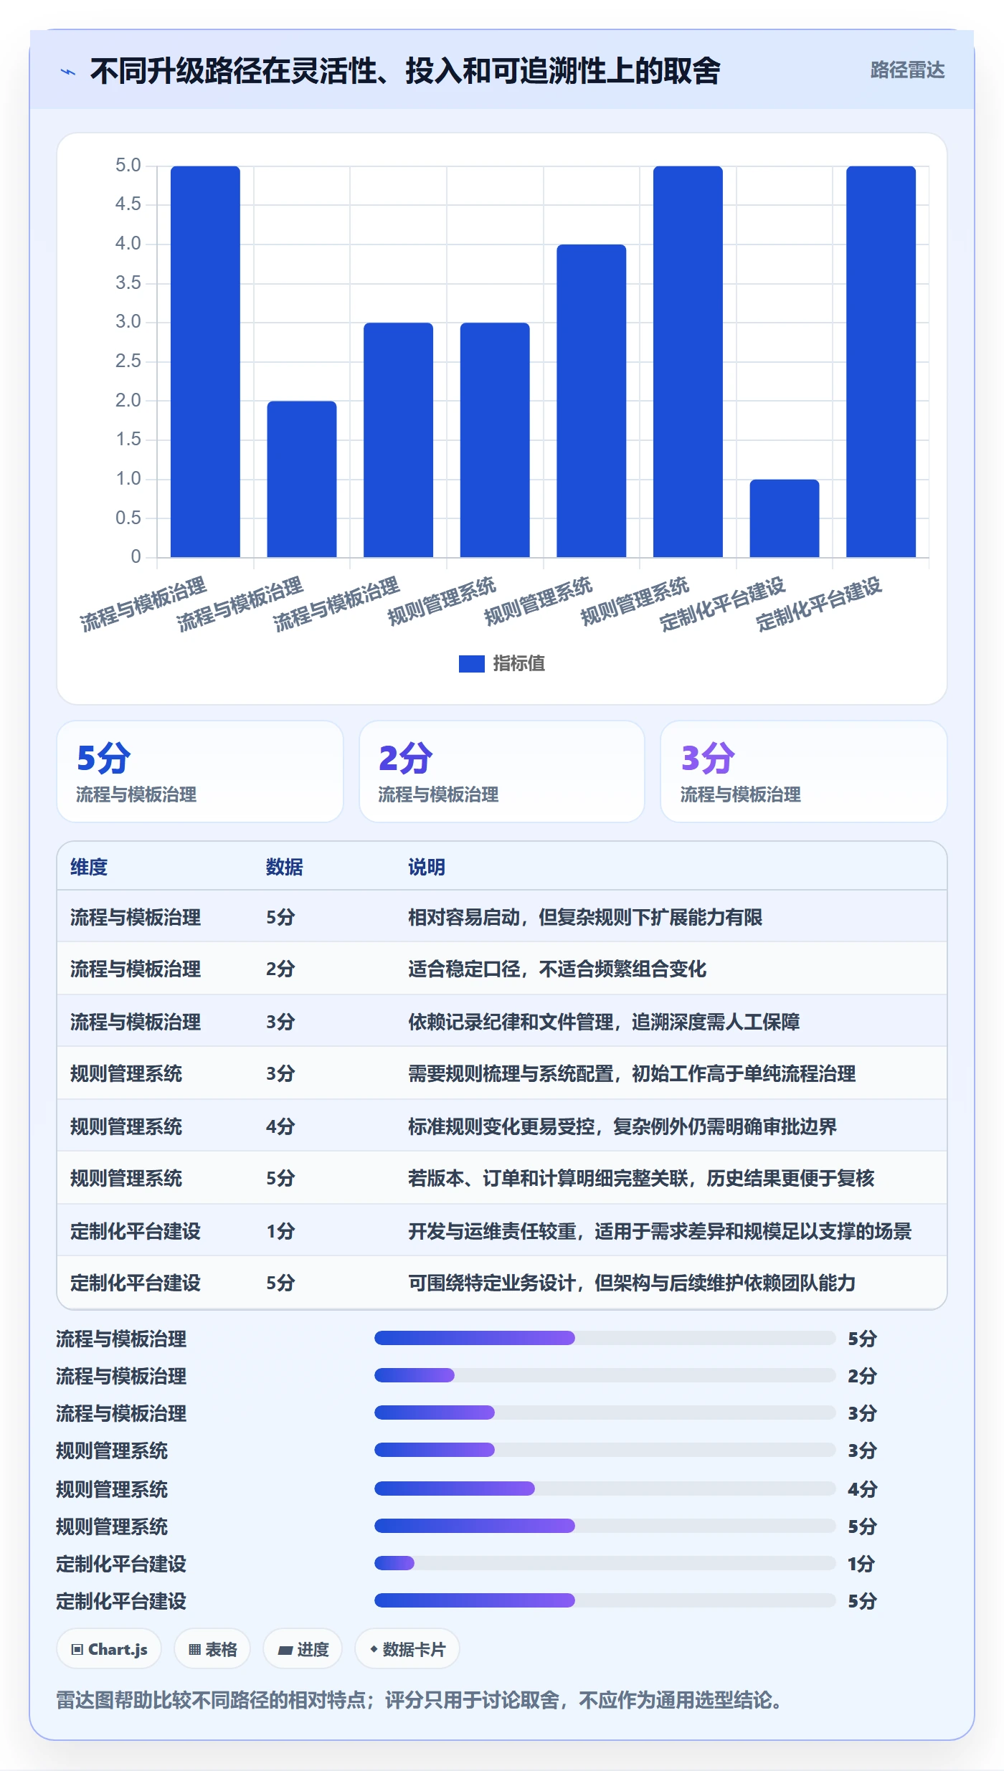Select the 流程与模板治理 chart bar reaching 5.0
The image size is (1004, 1771).
point(205,361)
